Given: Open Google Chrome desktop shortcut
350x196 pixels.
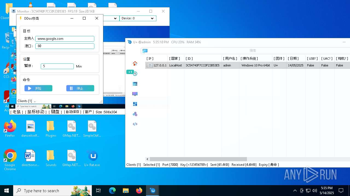Looking at the screenshot, I should click(x=10, y=160).
